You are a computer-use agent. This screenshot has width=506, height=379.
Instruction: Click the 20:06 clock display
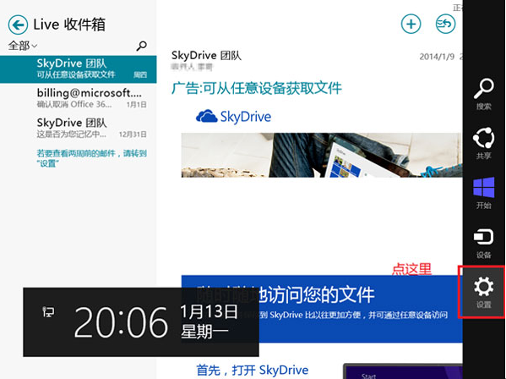[121, 322]
